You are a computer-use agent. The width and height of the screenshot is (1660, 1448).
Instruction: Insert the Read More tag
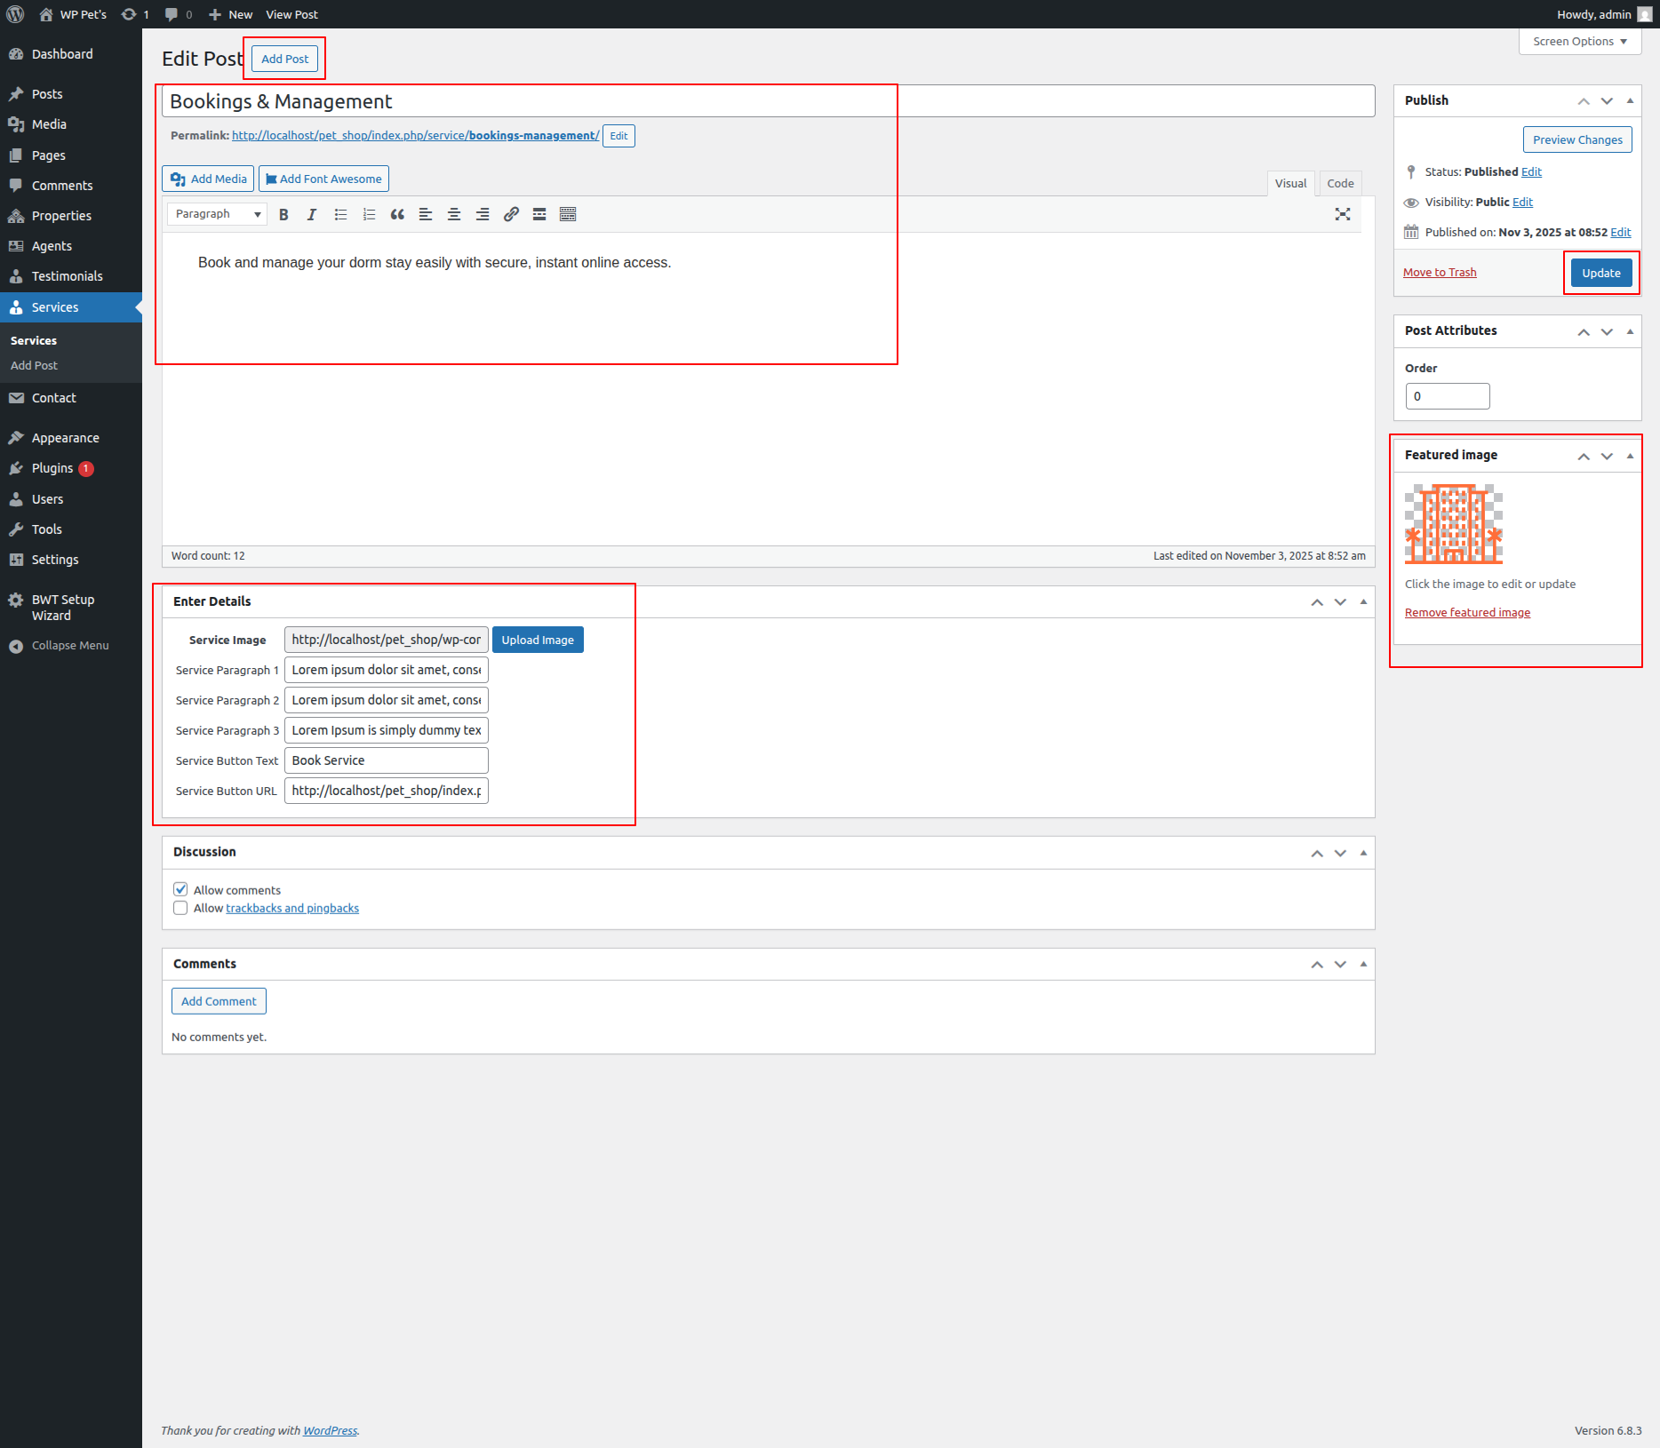pyautogui.click(x=539, y=214)
